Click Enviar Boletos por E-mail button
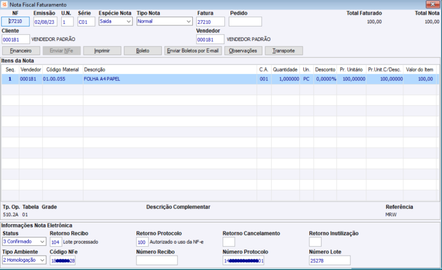This screenshot has width=442, height=270. point(193,51)
